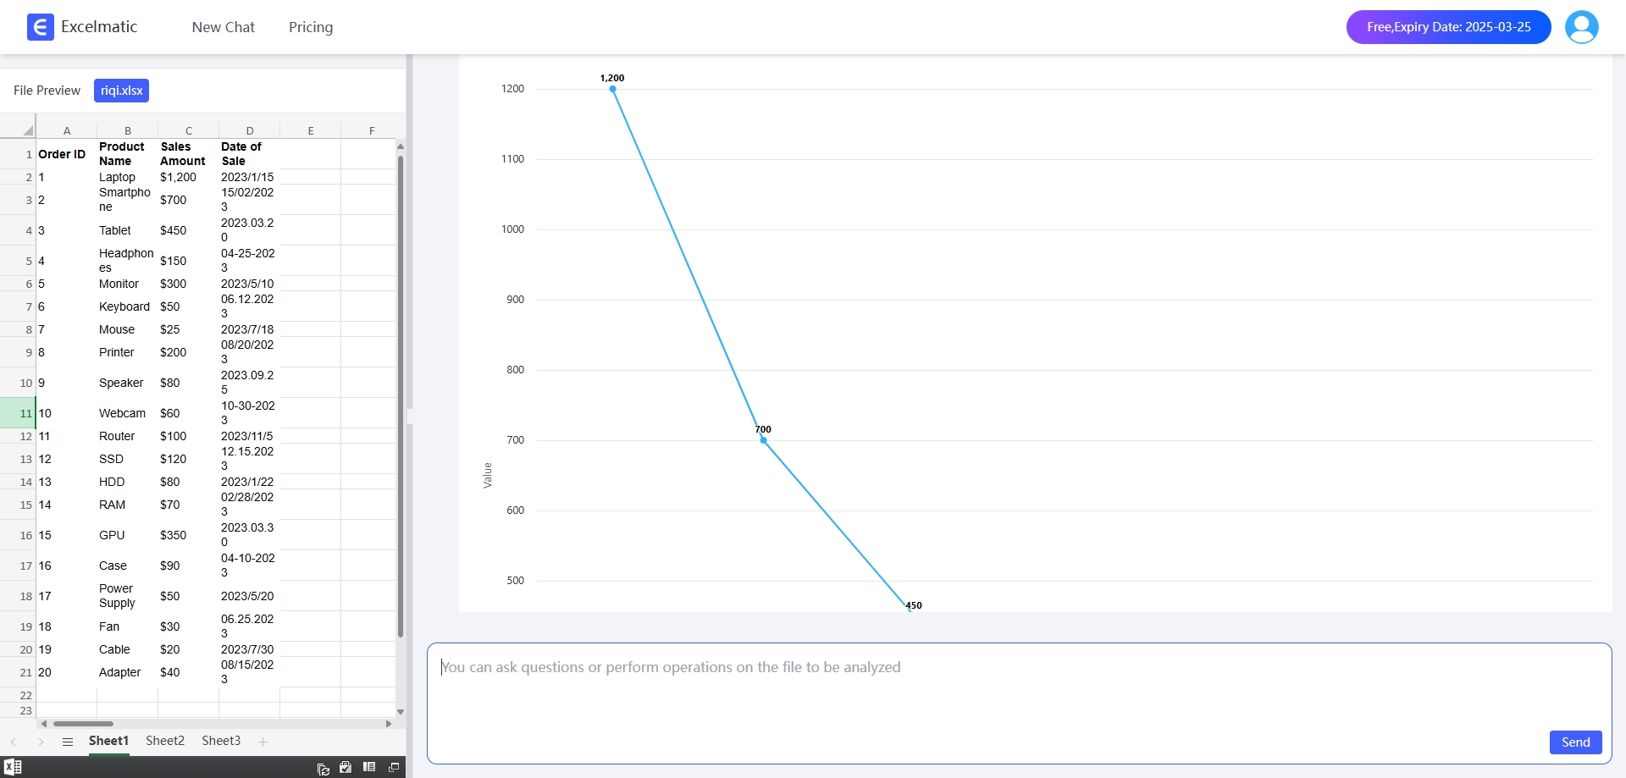Click the 'Webcam' cell
The image size is (1626, 778).
(128, 413)
